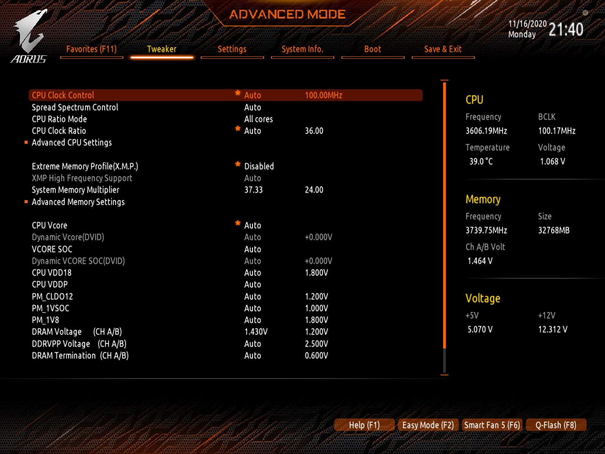Click the CPU temperature 39.0 °C reading
The height and width of the screenshot is (454, 605).
tap(481, 162)
